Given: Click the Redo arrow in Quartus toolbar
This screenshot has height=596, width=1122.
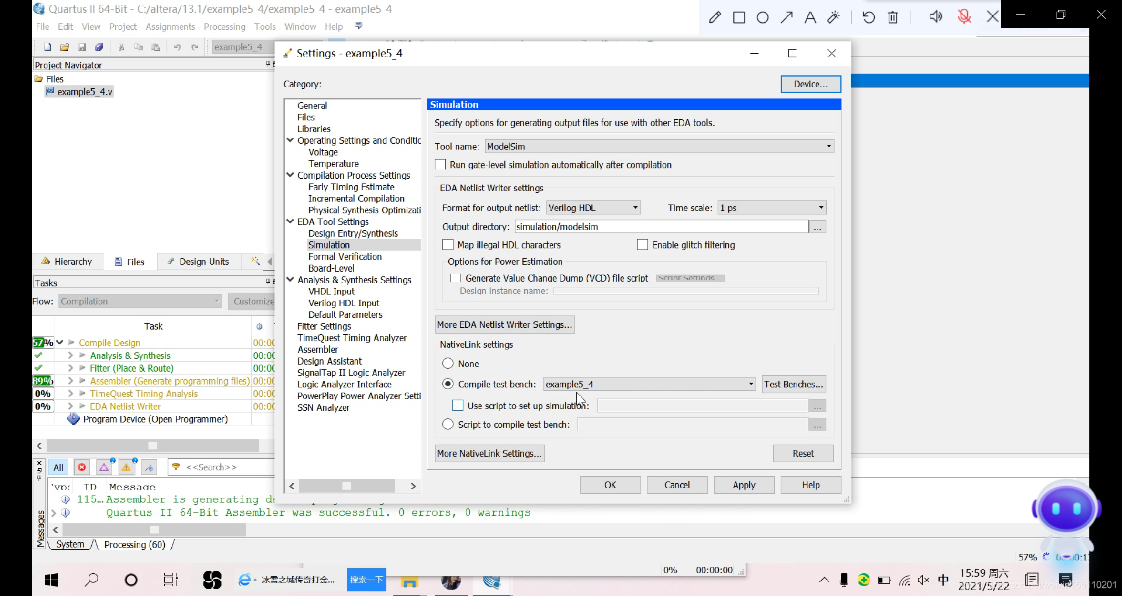Looking at the screenshot, I should point(195,47).
